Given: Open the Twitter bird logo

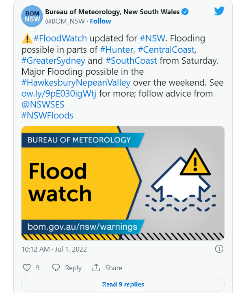Looking at the screenshot, I should pos(219,11).
